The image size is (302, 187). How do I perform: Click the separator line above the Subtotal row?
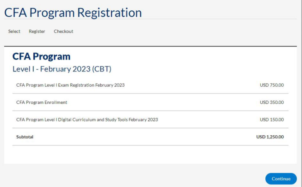click(151, 128)
